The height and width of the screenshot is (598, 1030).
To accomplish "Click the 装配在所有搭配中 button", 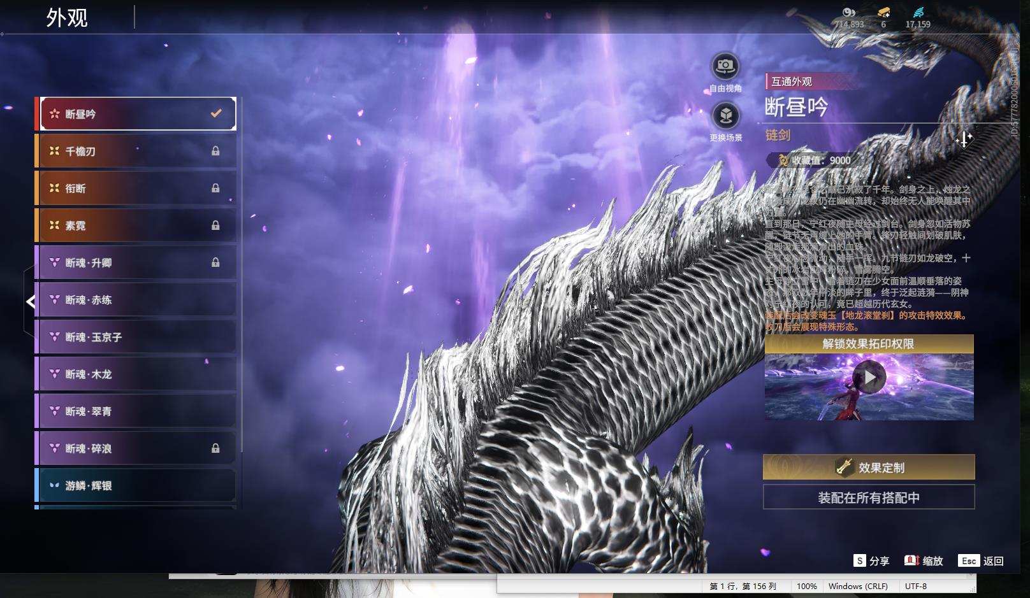I will click(x=869, y=497).
